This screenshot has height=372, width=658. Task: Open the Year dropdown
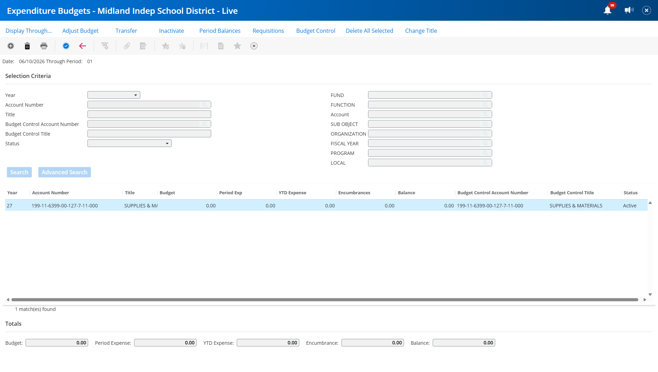tap(114, 95)
